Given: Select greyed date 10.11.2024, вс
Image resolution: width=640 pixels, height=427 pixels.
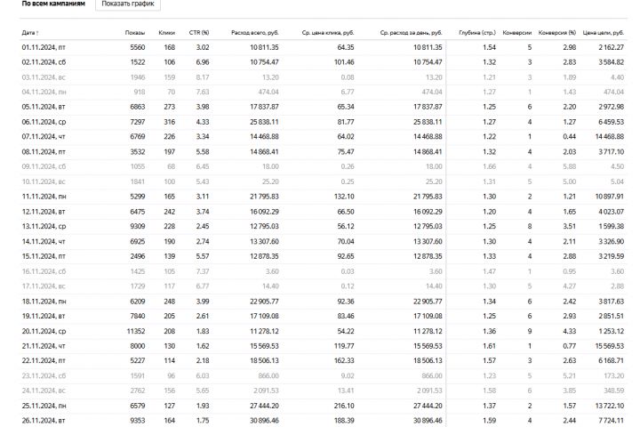Looking at the screenshot, I should pyautogui.click(x=44, y=181).
